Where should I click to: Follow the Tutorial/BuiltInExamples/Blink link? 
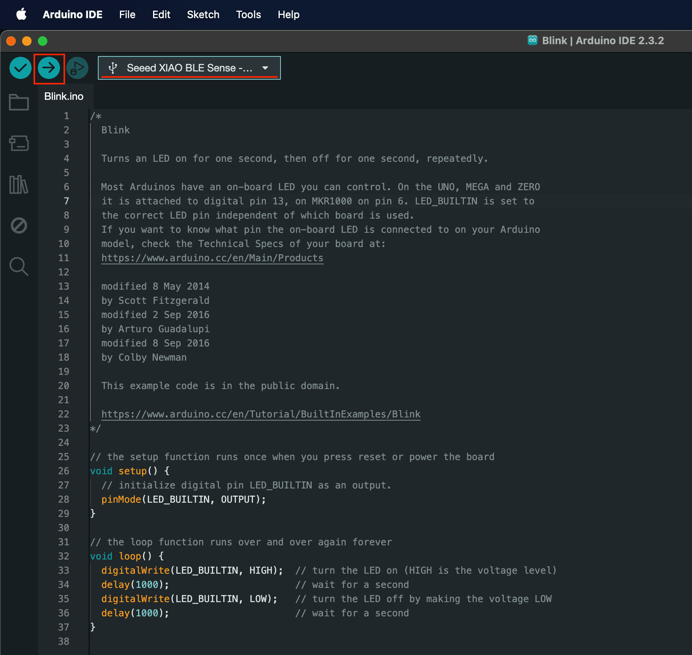(261, 414)
